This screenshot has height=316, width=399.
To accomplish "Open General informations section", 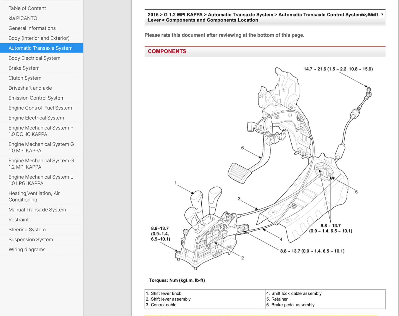I will click(32, 28).
